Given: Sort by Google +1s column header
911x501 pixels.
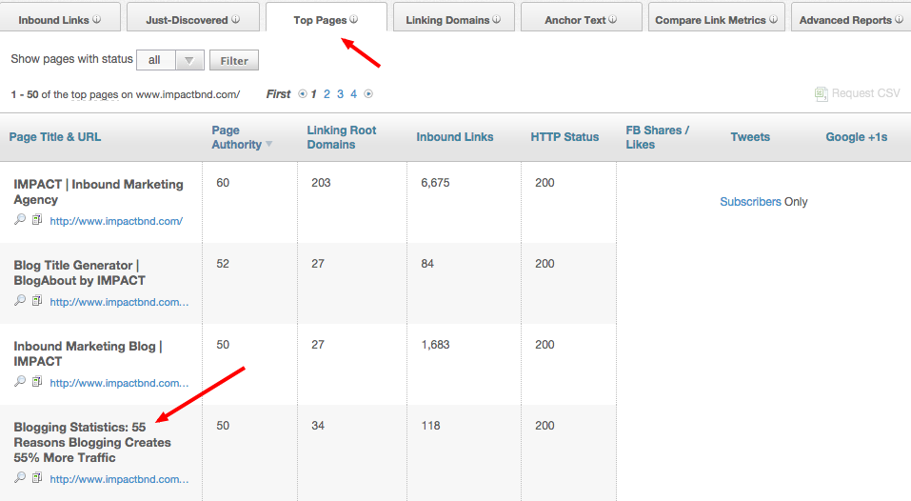Looking at the screenshot, I should (857, 137).
